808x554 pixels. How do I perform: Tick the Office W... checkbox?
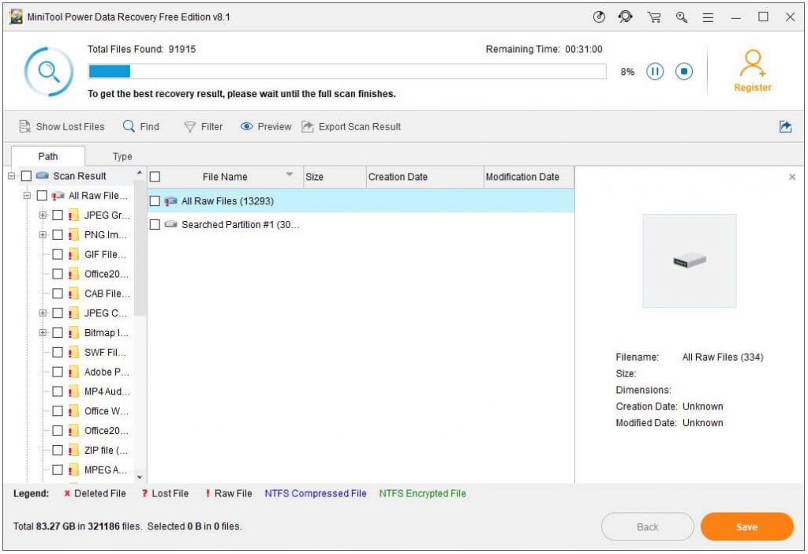[58, 410]
